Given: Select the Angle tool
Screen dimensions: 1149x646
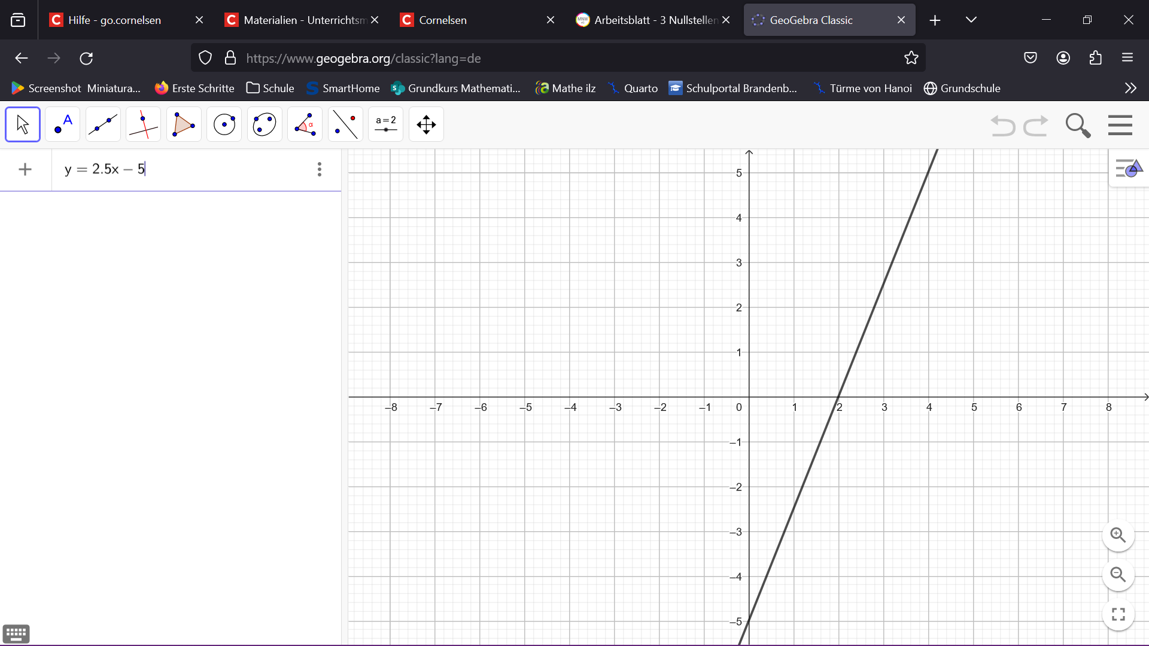Looking at the screenshot, I should click(305, 124).
